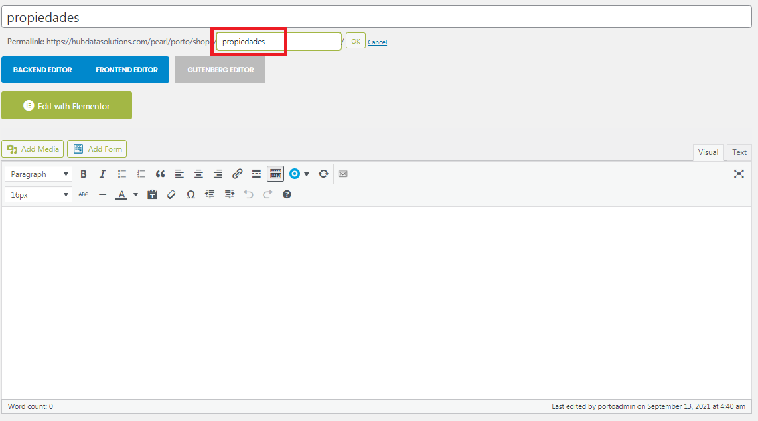Insert a numbered list
The height and width of the screenshot is (421, 758).
pos(141,174)
